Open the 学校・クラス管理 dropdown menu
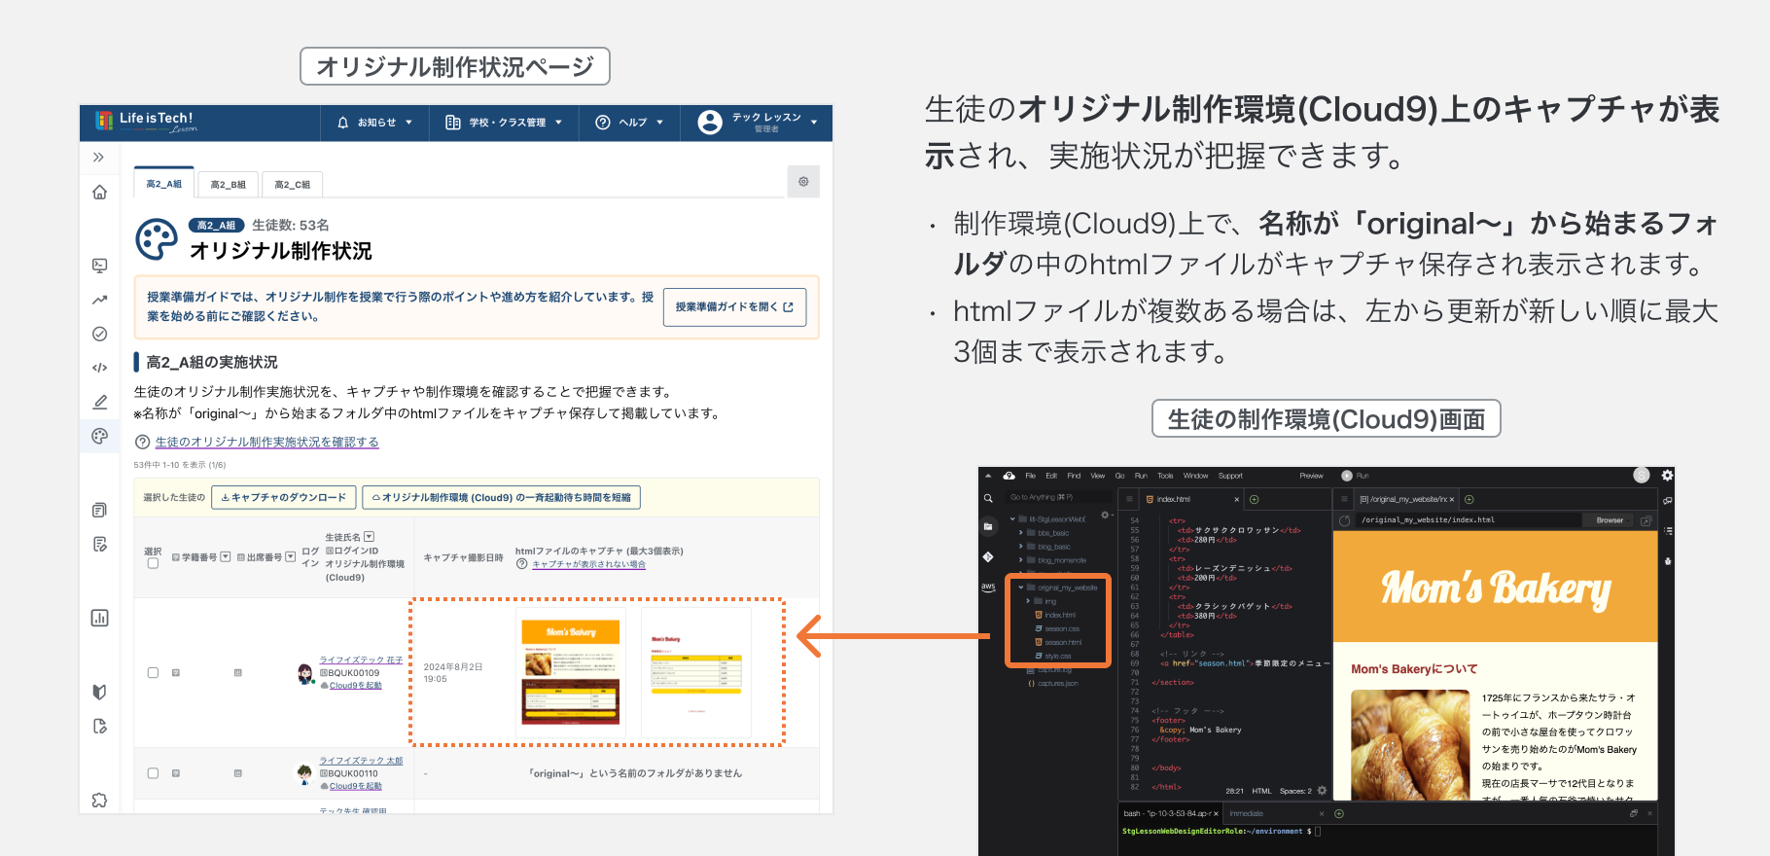 click(504, 123)
